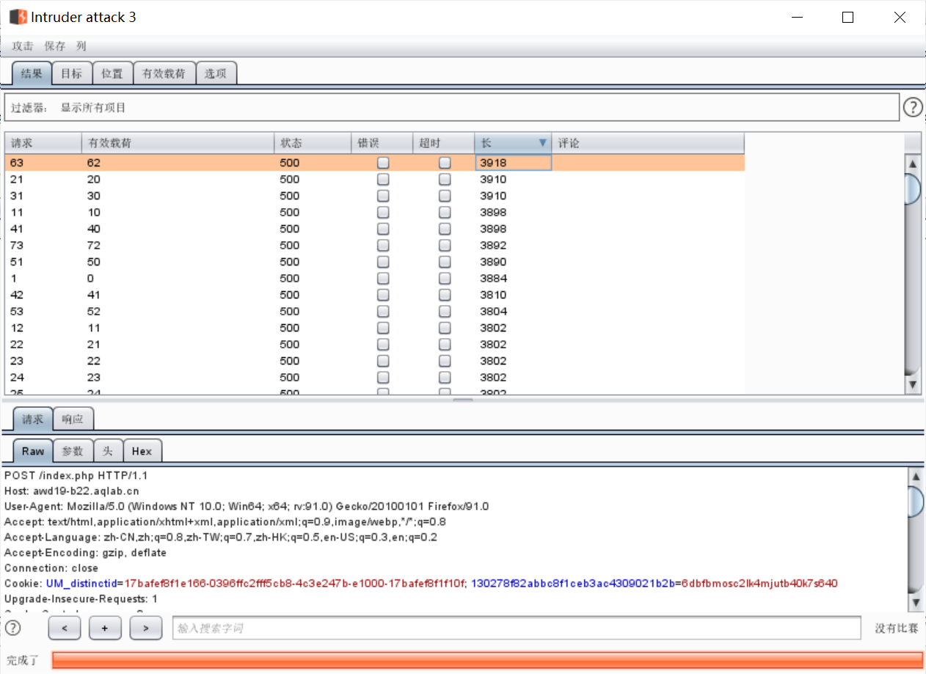Go to next search match button
This screenshot has height=674, width=926.
145,628
